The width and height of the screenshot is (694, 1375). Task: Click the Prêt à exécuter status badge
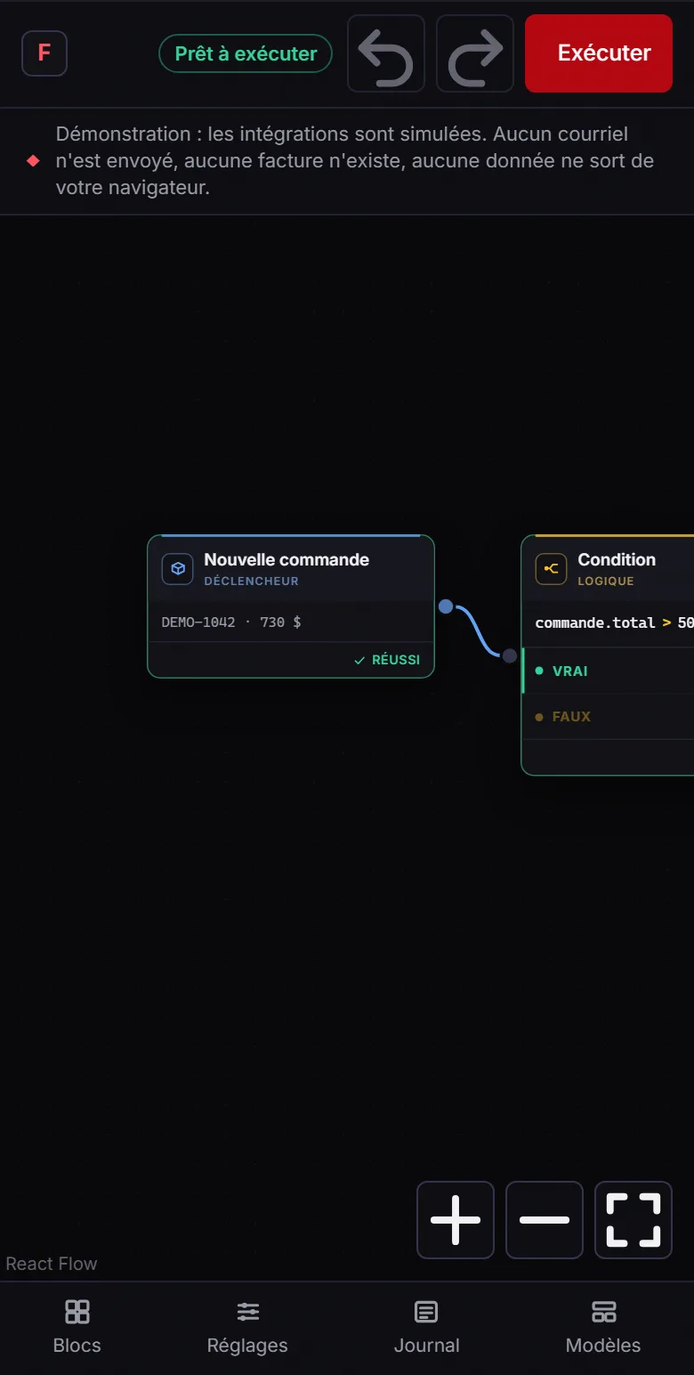[246, 53]
